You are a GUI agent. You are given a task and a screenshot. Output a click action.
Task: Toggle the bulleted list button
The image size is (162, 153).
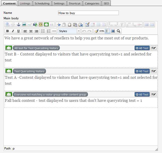43,31
